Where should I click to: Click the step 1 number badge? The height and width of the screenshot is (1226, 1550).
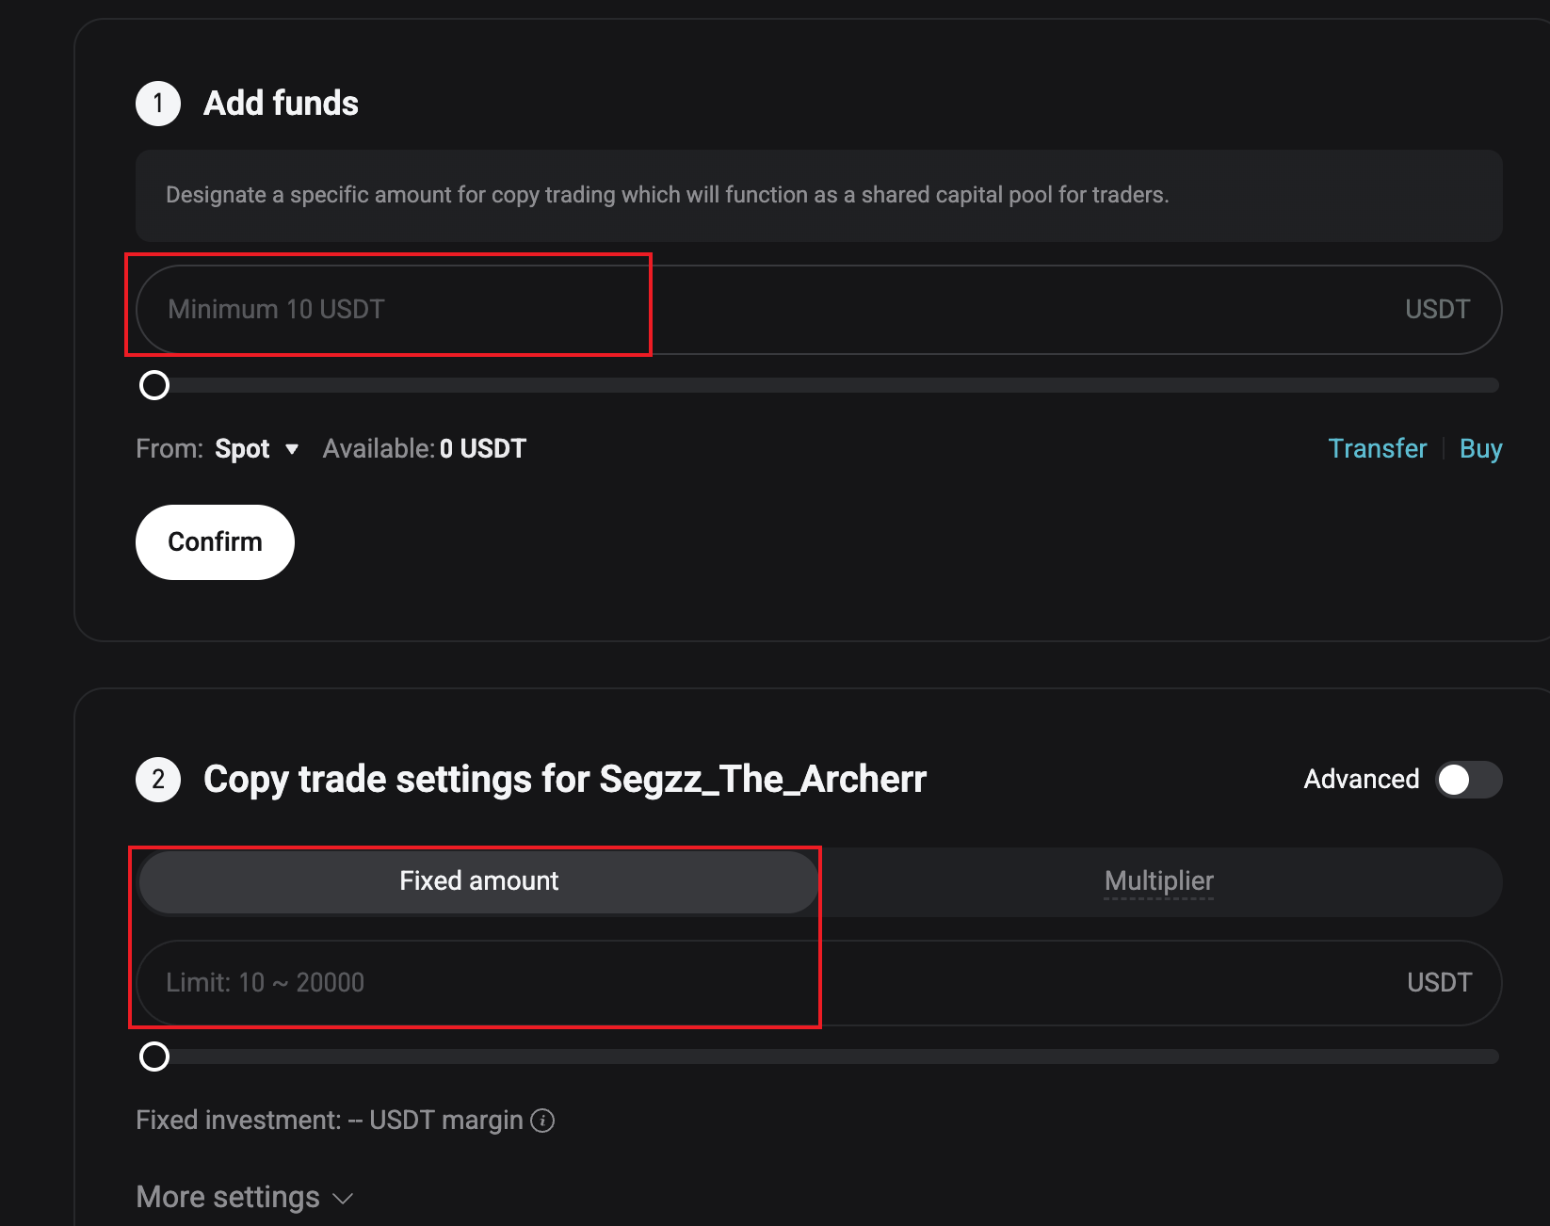(x=158, y=104)
